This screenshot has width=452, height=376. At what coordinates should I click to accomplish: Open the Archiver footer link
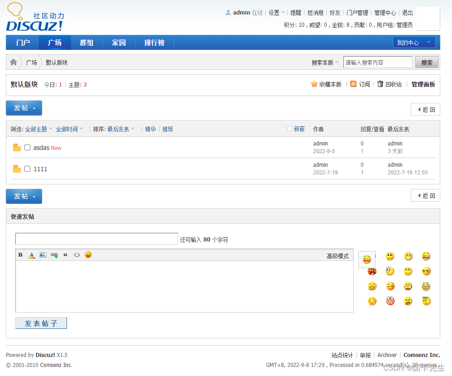[387, 355]
